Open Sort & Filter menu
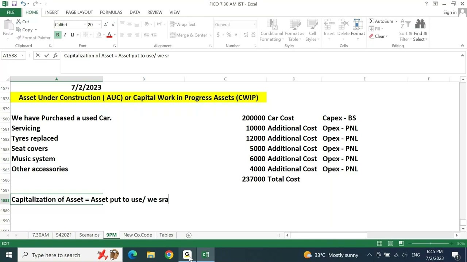 pos(405,30)
